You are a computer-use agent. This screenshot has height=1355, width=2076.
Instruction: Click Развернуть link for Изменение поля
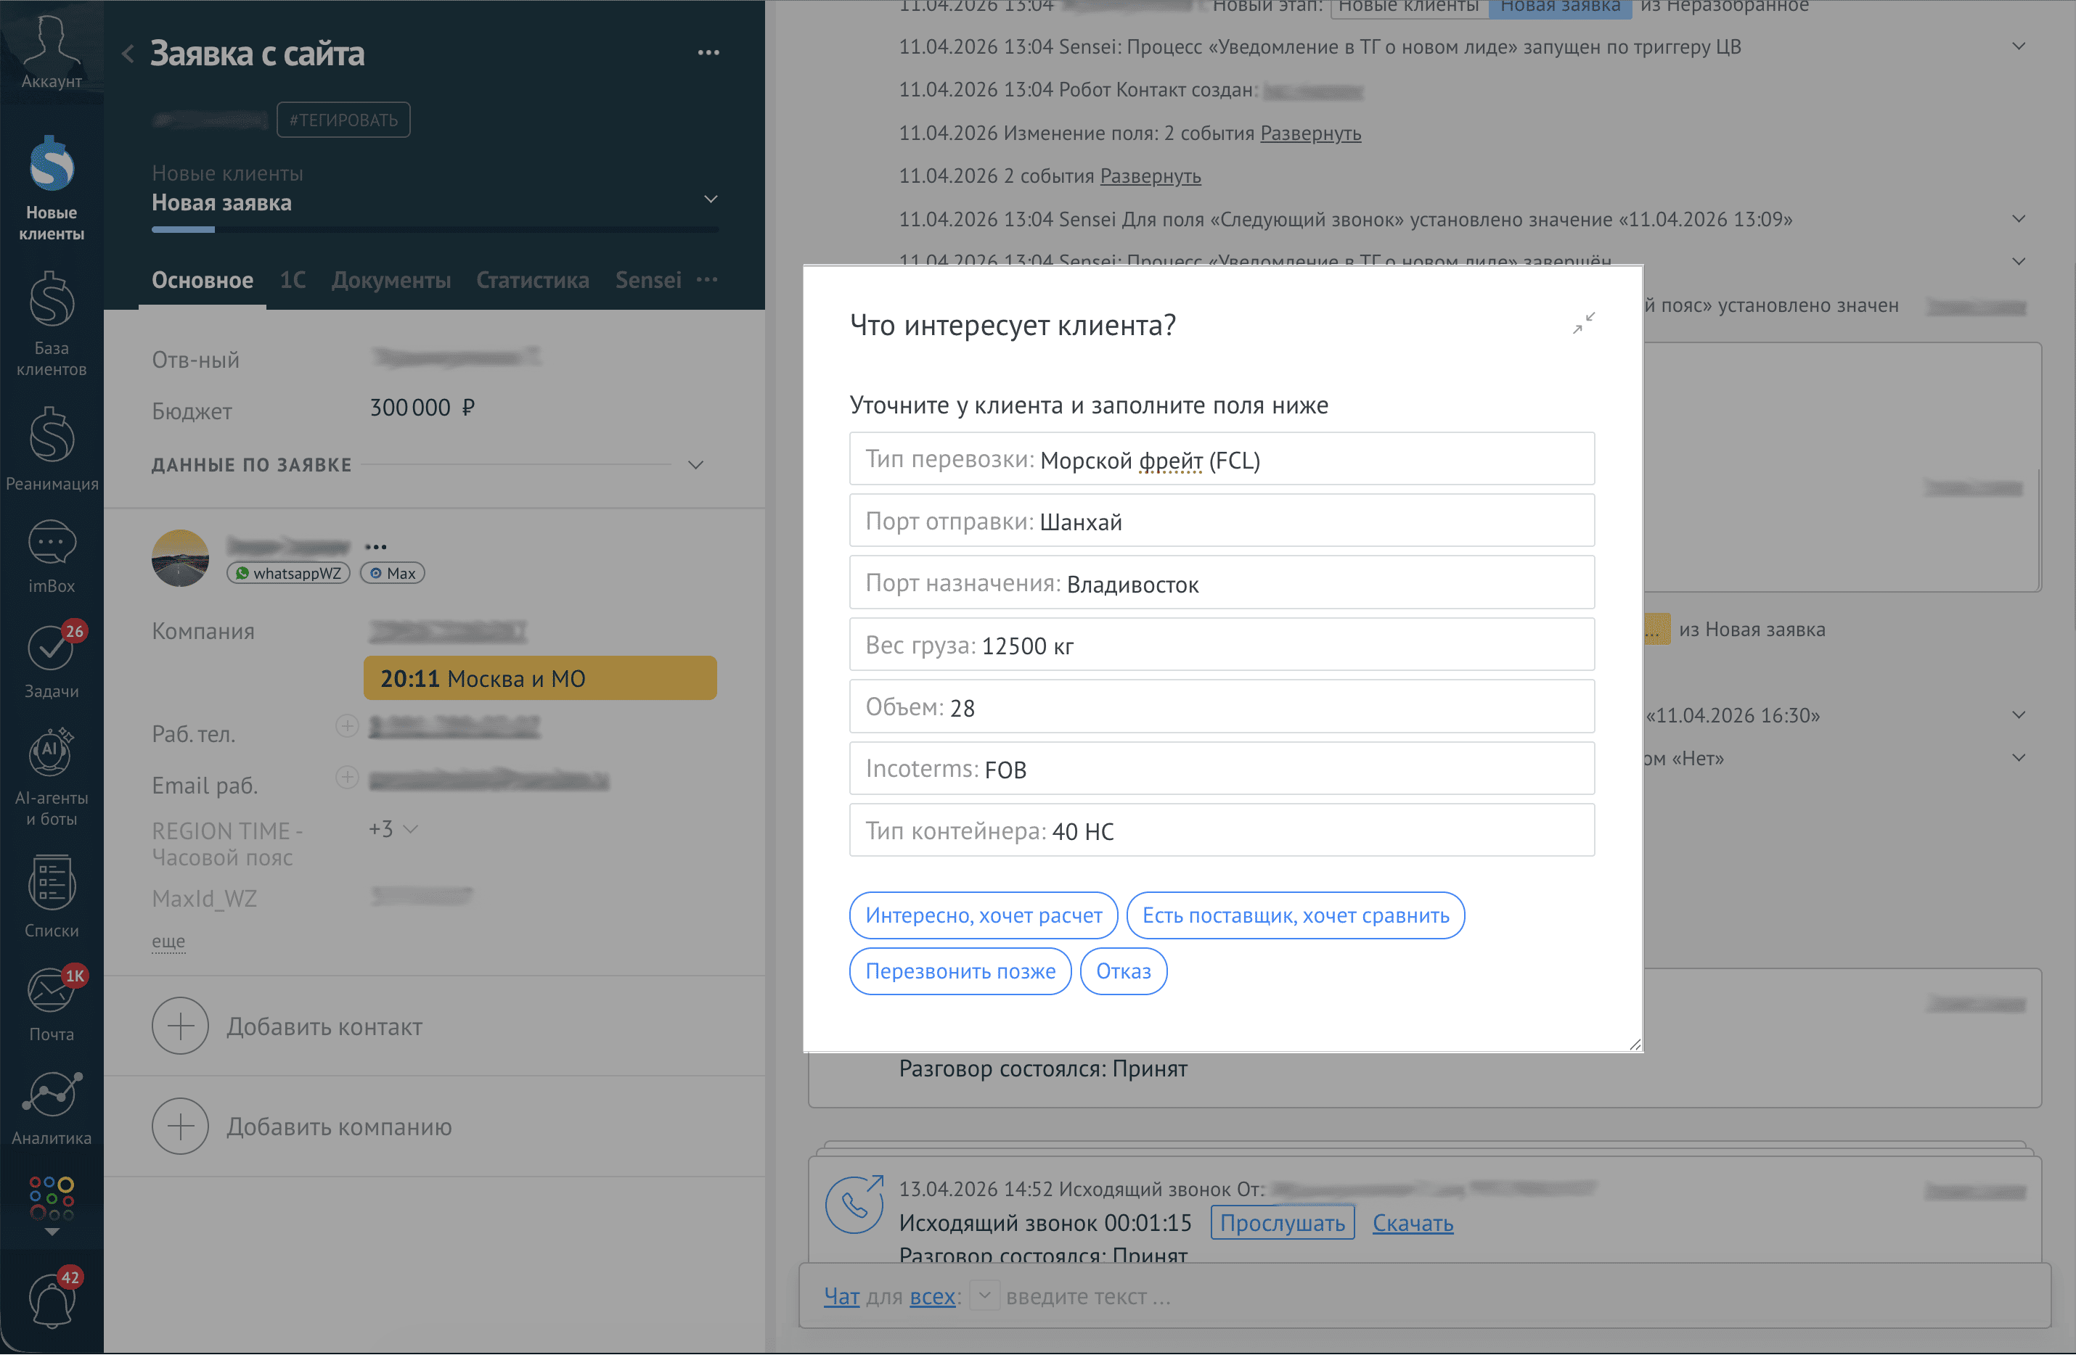coord(1310,133)
